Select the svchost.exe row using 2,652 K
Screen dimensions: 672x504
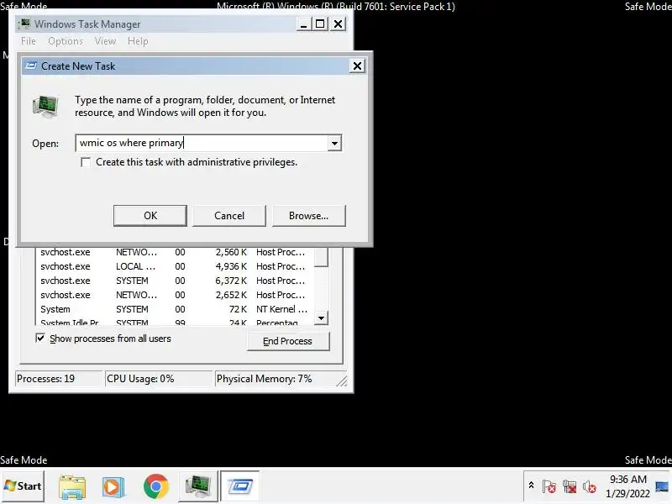(x=174, y=295)
